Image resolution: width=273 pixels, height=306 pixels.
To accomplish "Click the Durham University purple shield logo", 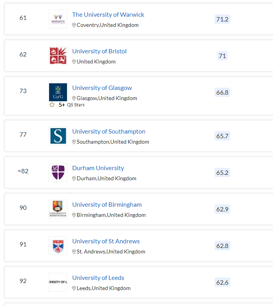I will point(58,172).
